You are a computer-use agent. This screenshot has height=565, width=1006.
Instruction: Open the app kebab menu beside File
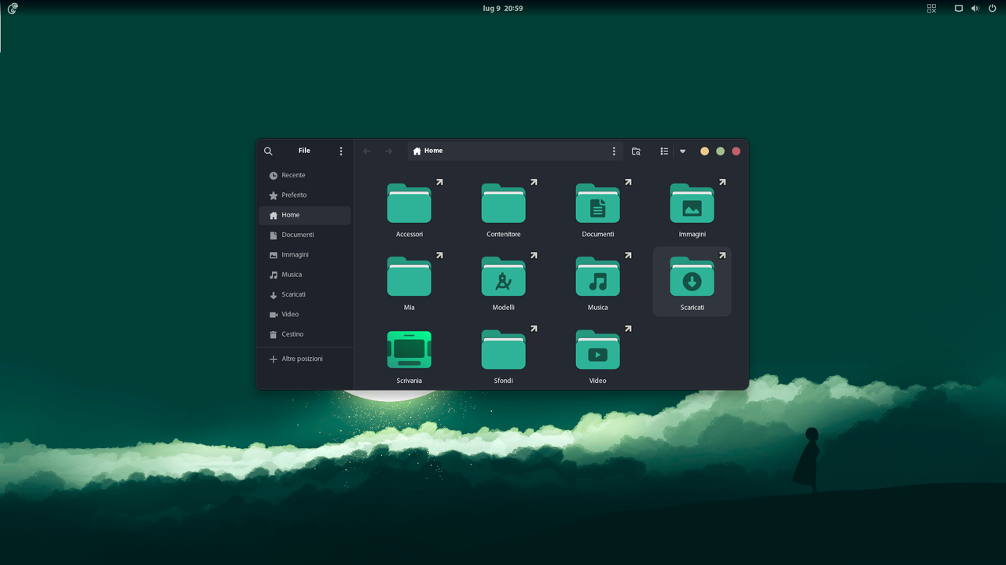[x=340, y=151]
